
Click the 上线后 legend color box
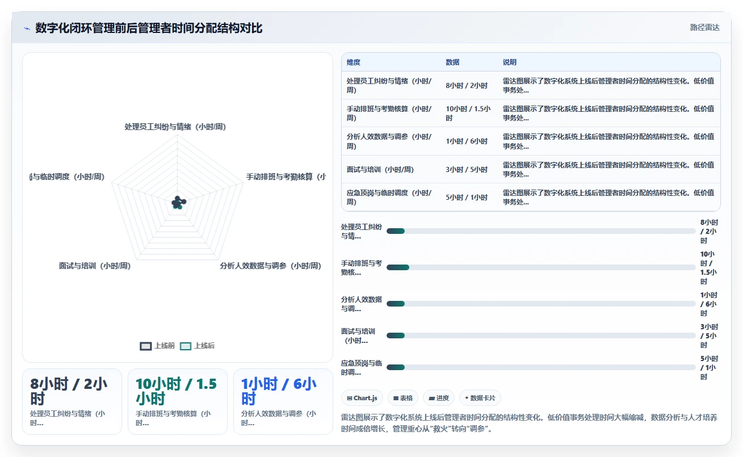coord(186,346)
